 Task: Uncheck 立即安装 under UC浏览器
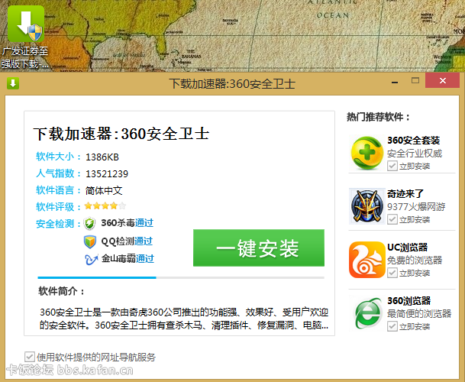392,273
